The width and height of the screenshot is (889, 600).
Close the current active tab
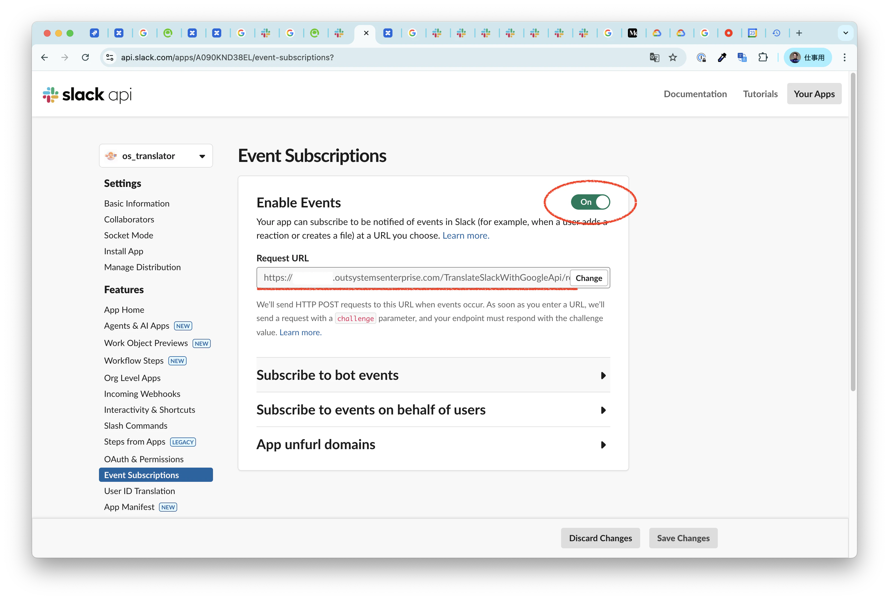366,33
